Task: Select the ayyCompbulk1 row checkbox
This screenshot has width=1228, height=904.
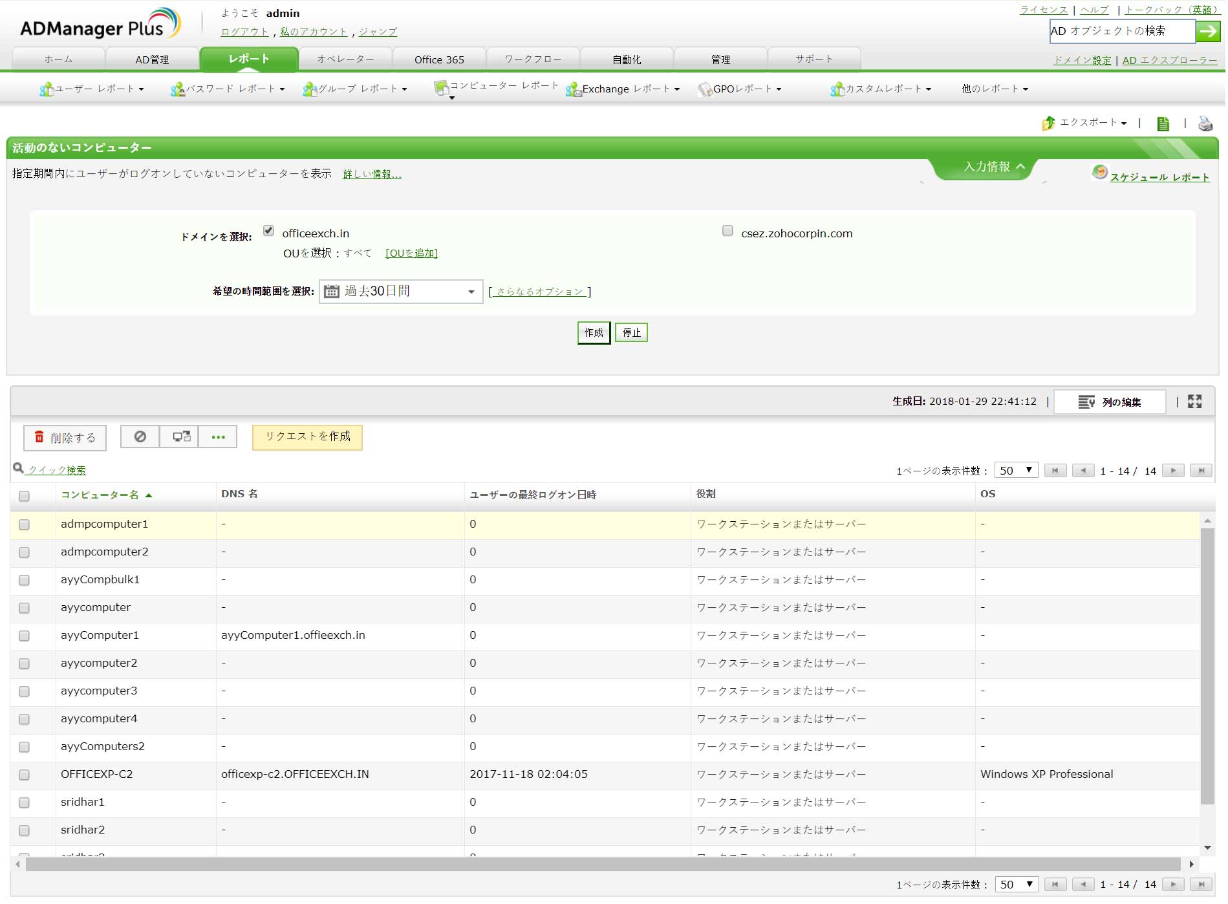Action: tap(25, 582)
